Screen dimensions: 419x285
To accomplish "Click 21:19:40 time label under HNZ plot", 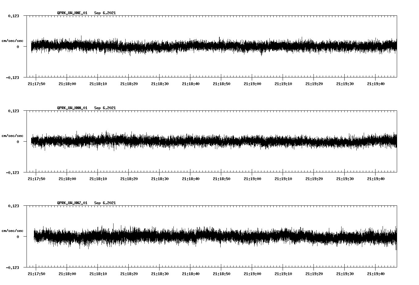I will [376, 274].
